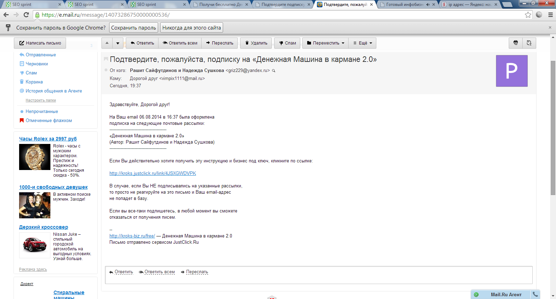Open the Корзина folder
Viewport: 556px width, 299px height.
(34, 82)
